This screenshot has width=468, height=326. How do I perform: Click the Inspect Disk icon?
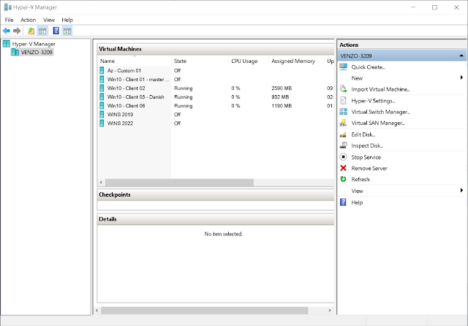[x=343, y=145]
